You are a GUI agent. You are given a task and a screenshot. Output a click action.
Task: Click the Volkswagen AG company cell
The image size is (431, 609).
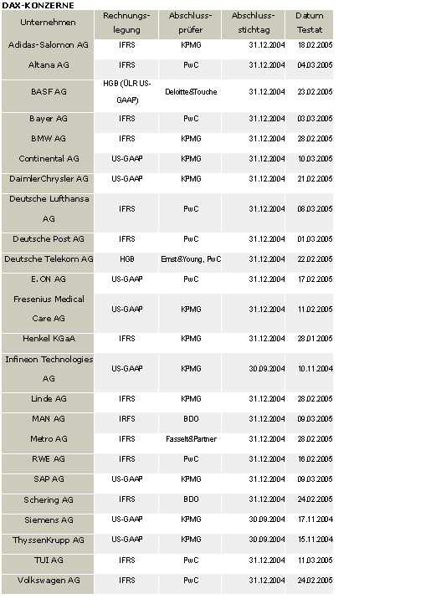click(48, 581)
